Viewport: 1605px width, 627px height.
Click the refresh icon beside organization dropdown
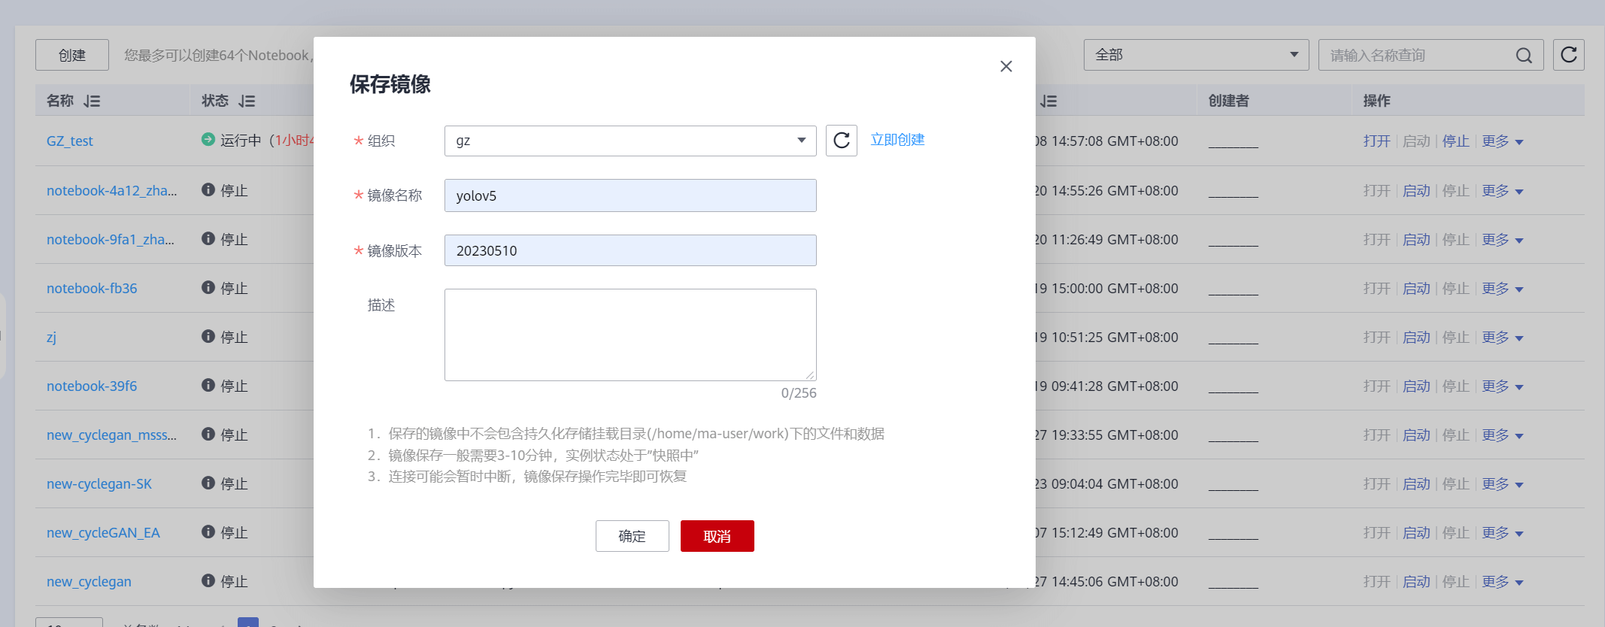pyautogui.click(x=841, y=141)
